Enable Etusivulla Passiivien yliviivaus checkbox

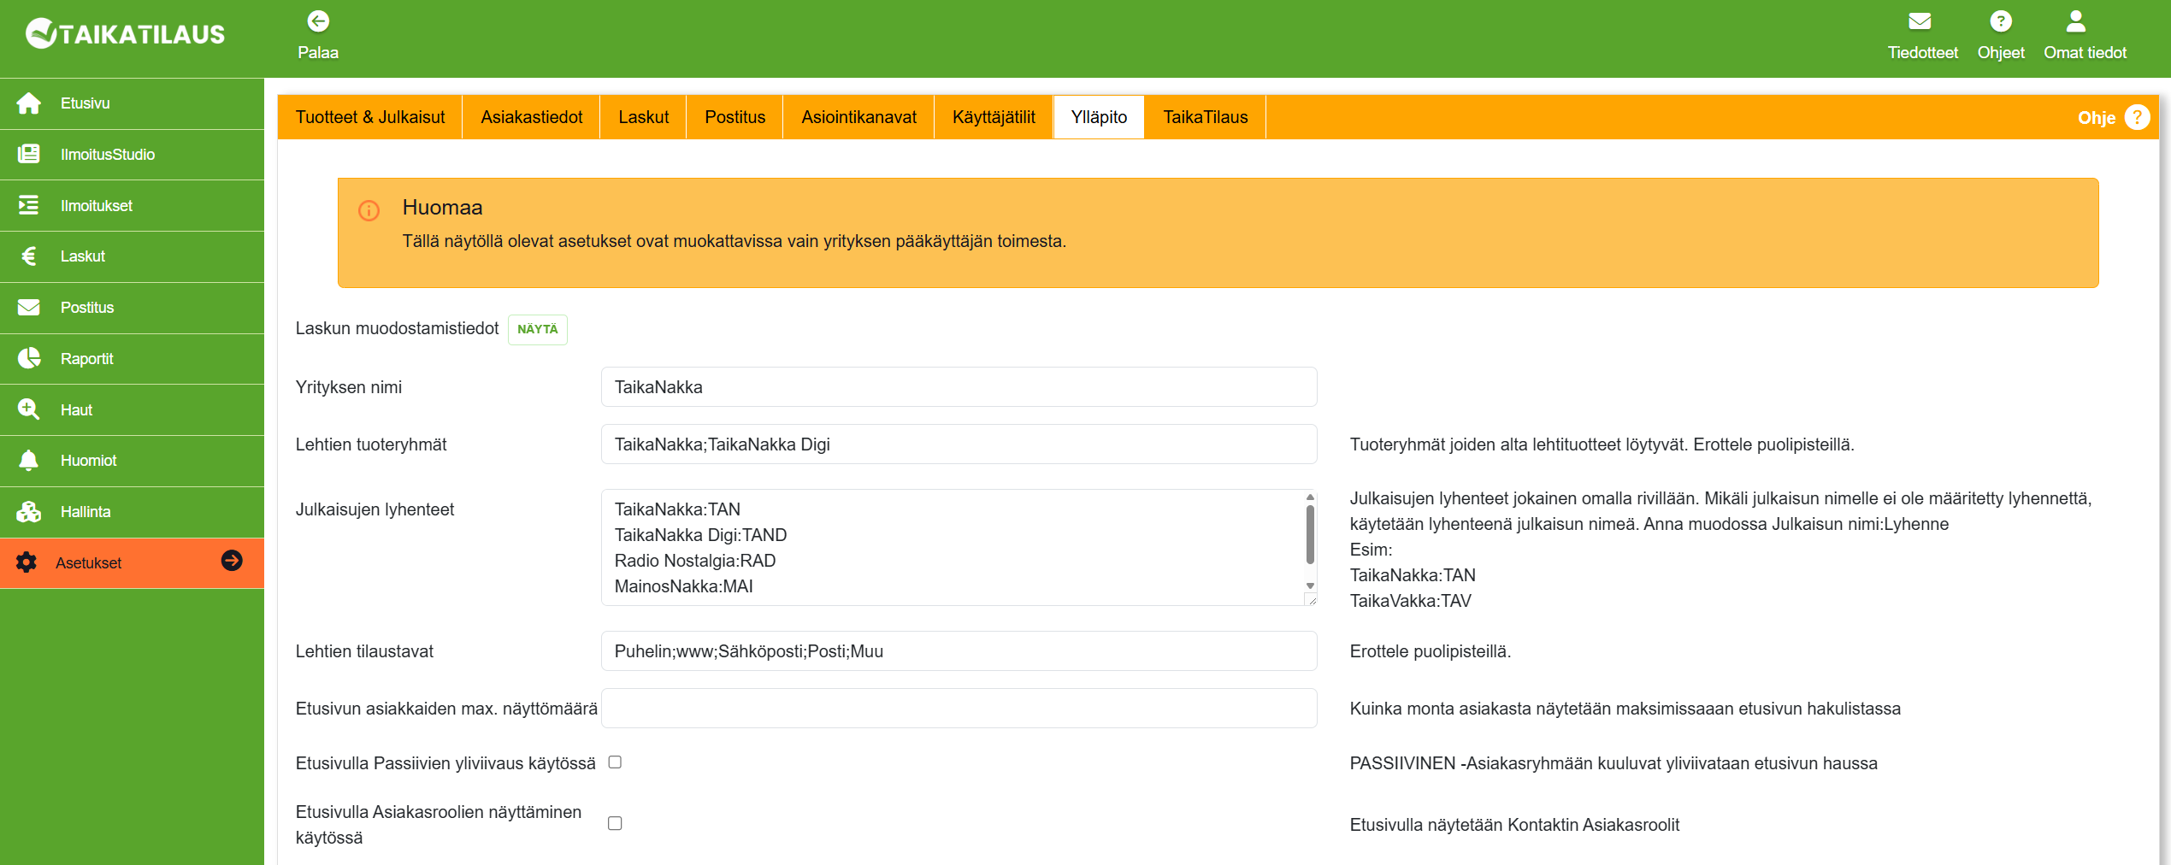[615, 762]
